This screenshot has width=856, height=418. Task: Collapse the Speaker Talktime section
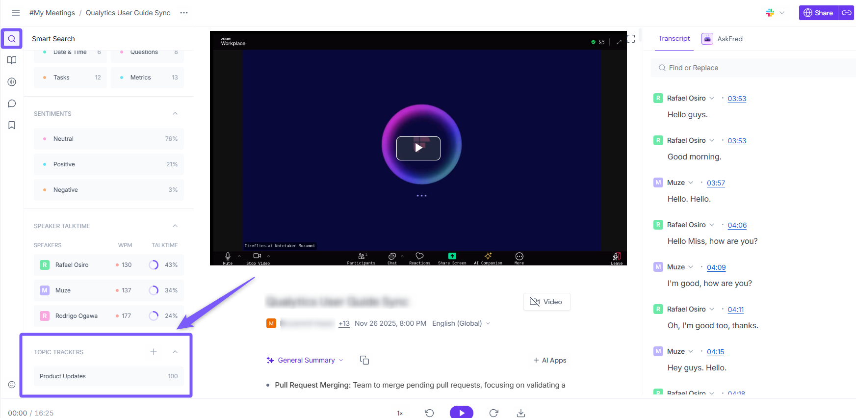click(175, 226)
